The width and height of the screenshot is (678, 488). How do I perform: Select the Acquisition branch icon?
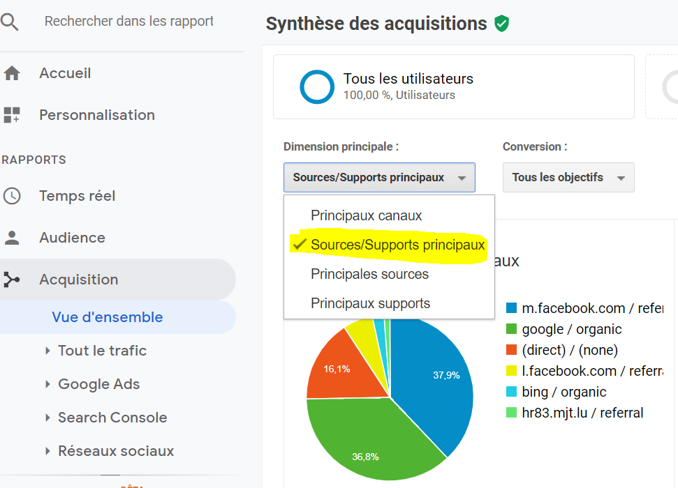12,280
